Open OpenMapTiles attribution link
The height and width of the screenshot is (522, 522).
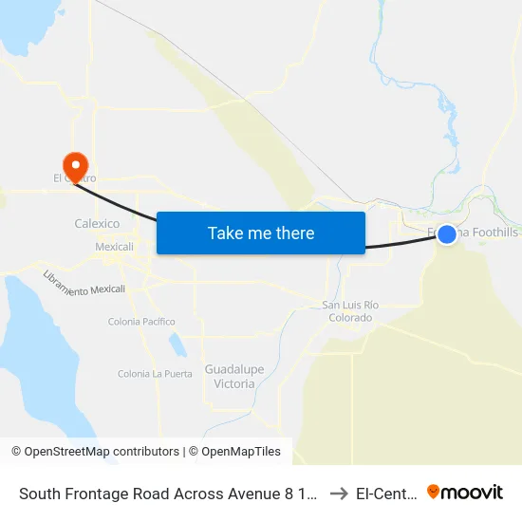click(x=234, y=452)
